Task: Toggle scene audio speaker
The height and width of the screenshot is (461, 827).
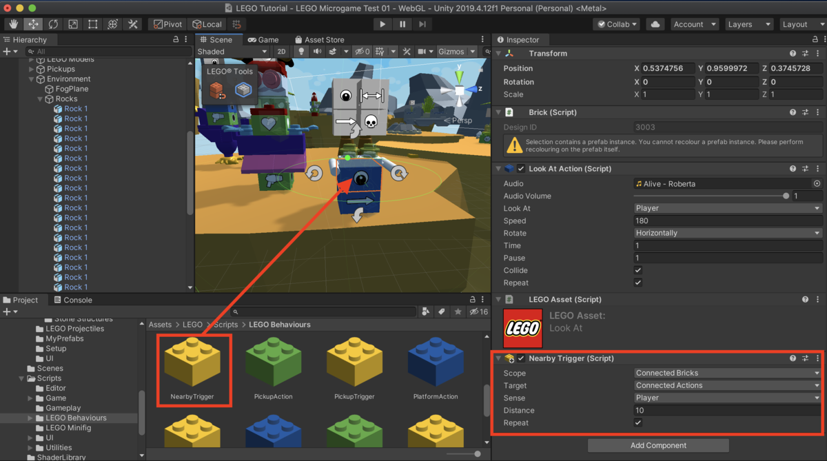Action: click(x=317, y=52)
